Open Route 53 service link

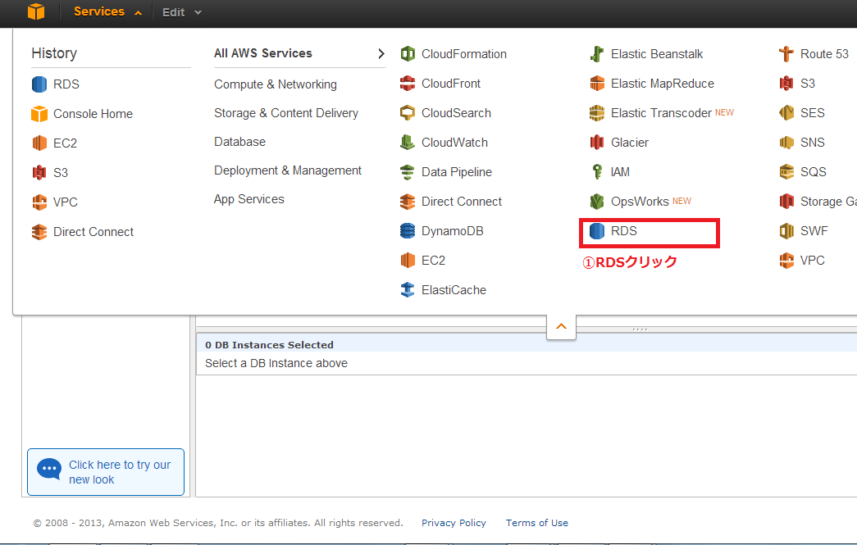click(x=824, y=54)
